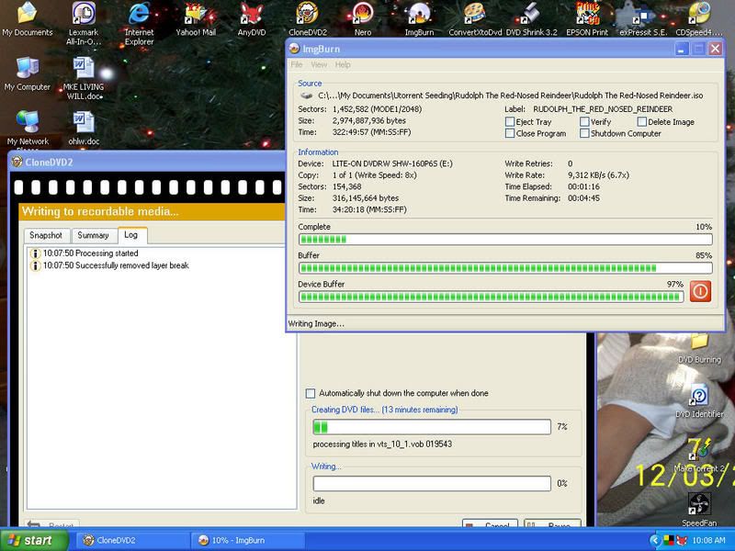Click the Device Buffer progress bar
Image resolution: width=735 pixels, height=551 pixels.
tap(491, 297)
